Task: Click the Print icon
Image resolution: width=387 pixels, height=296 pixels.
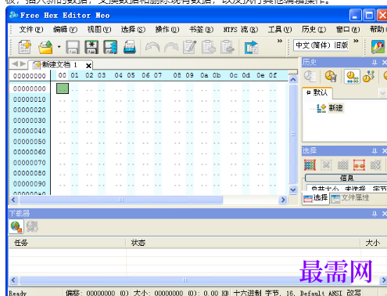Action: pos(130,47)
